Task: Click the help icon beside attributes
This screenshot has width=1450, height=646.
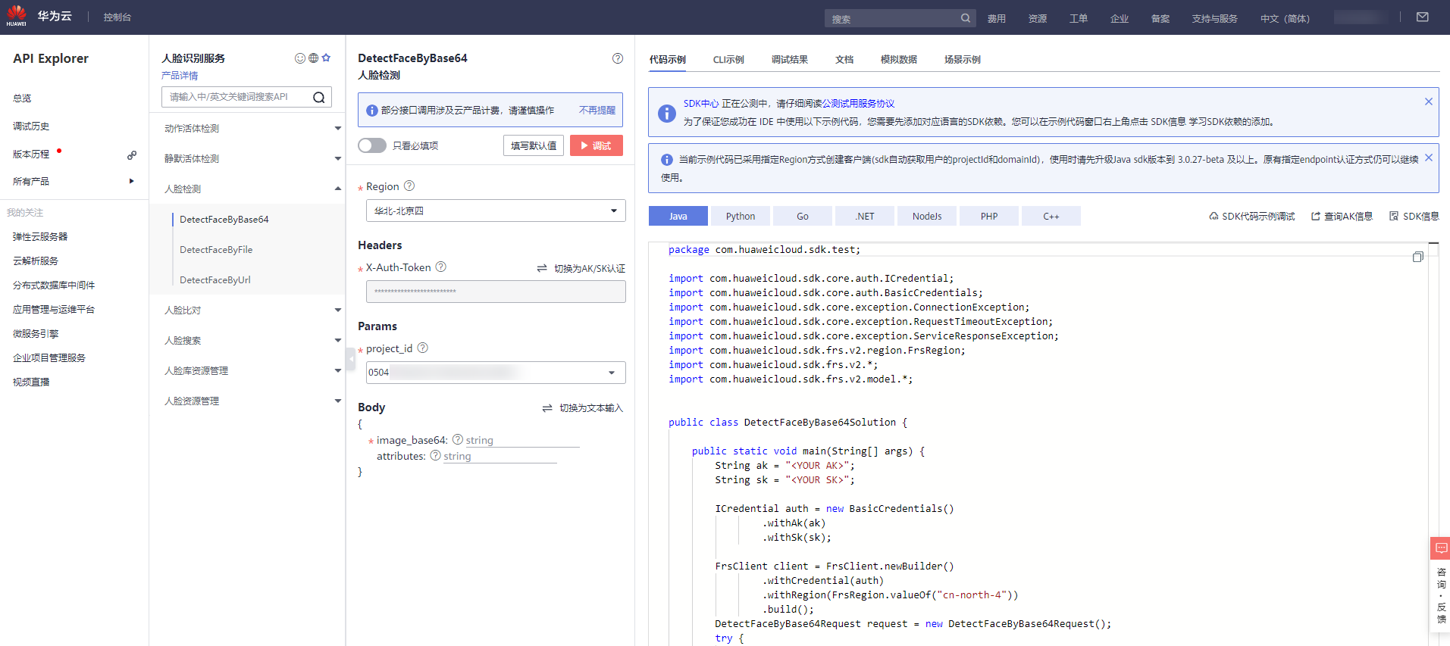Action: coord(436,455)
